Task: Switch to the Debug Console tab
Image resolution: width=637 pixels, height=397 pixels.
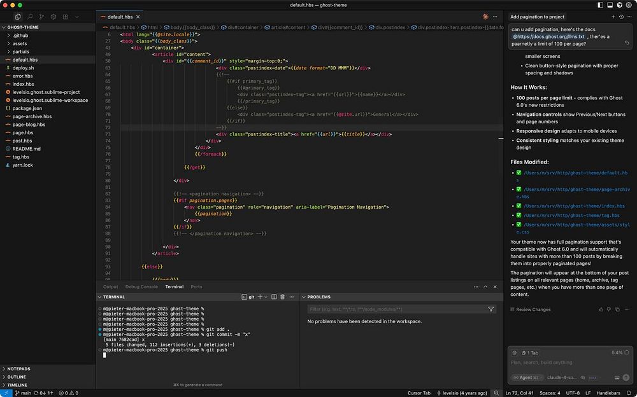Action: [x=141, y=287]
